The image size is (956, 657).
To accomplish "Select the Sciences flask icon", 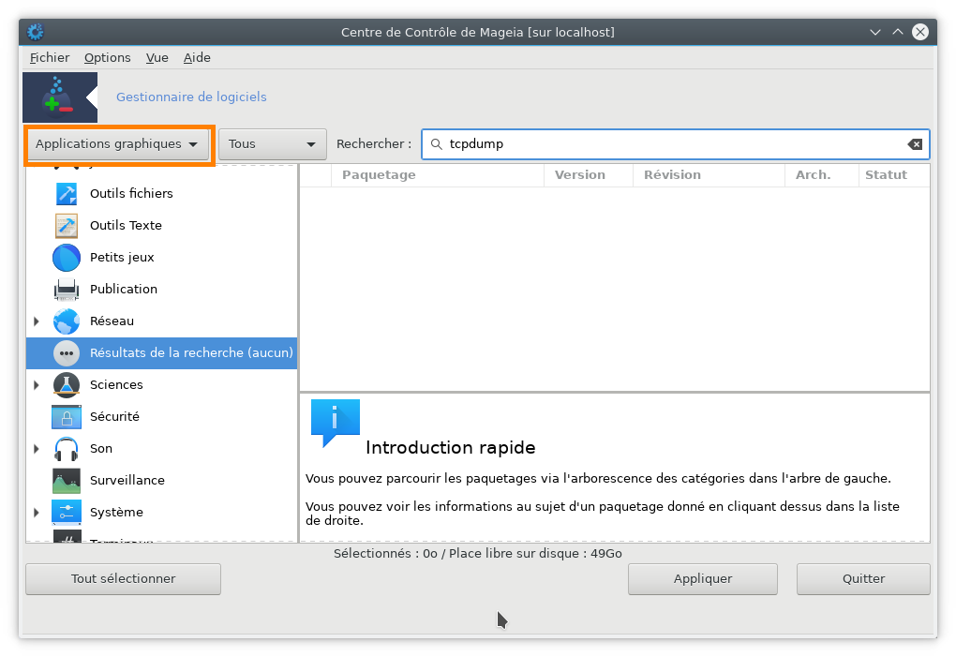I will tap(66, 385).
